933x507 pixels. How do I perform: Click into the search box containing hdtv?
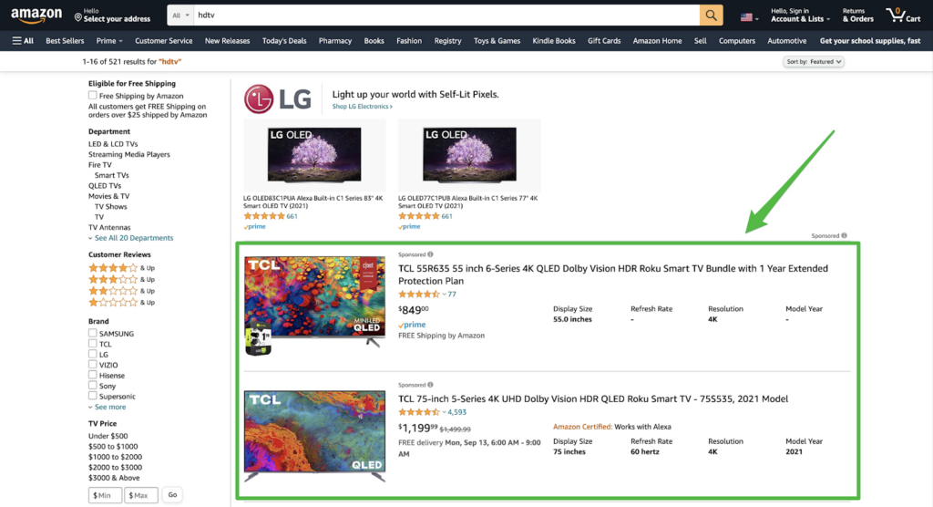(446, 16)
